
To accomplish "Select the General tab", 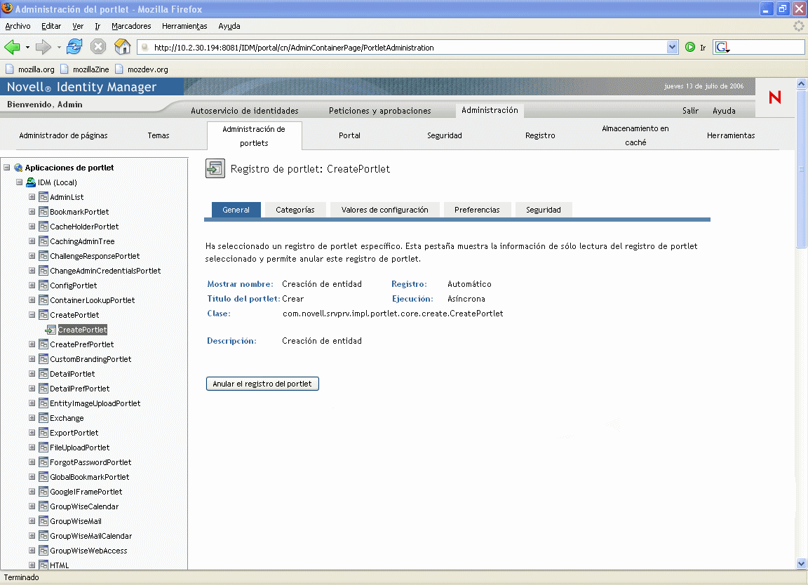I will 236,210.
